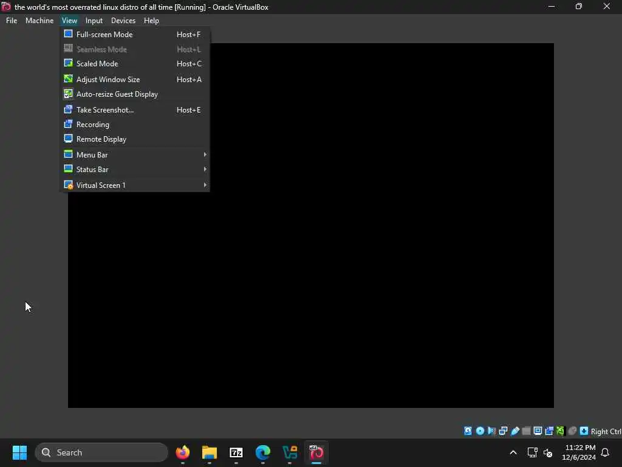Image resolution: width=622 pixels, height=467 pixels.
Task: Click the Virtual Screen 1 icon
Action: coord(68,185)
